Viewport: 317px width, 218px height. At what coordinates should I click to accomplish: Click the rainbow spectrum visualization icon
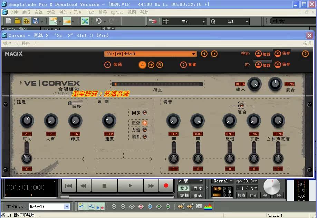208,207
